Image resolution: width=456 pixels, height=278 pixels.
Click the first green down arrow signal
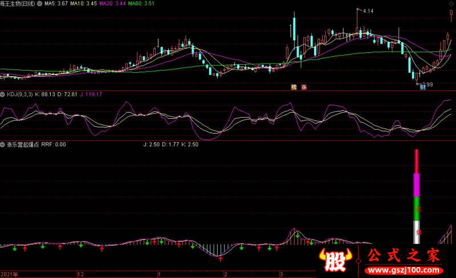pos(15,248)
